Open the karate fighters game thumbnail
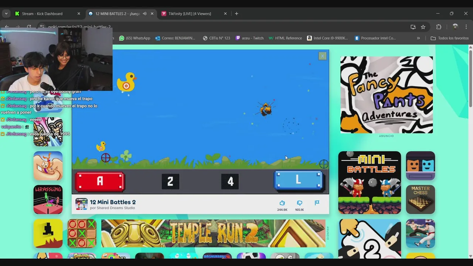The height and width of the screenshot is (266, 473). click(x=421, y=233)
